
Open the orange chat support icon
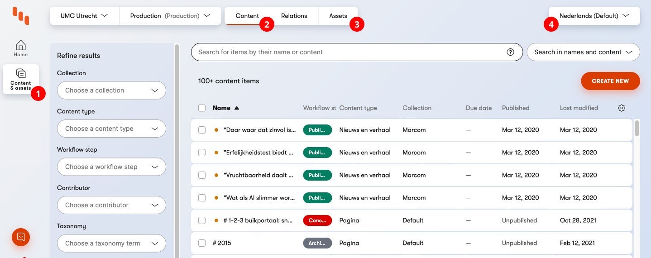[21, 237]
